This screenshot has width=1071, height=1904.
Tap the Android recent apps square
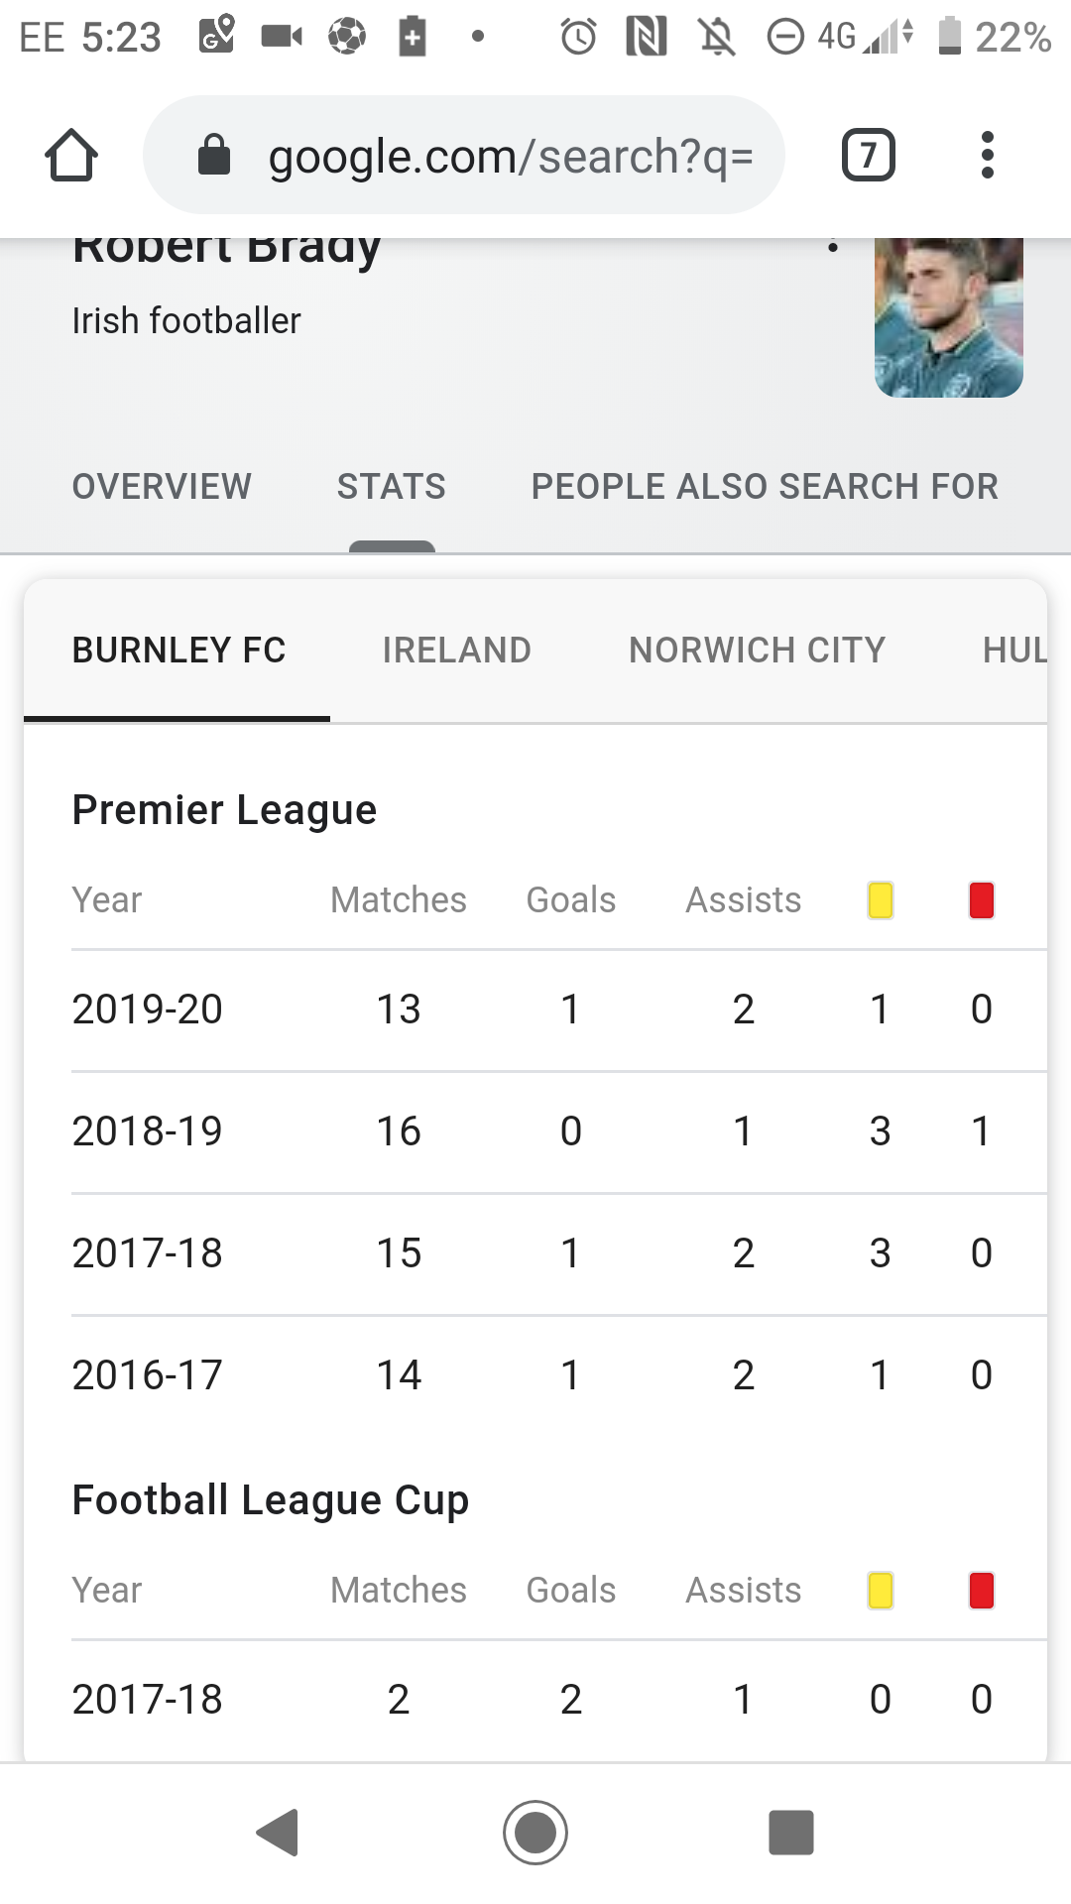[x=791, y=1833]
